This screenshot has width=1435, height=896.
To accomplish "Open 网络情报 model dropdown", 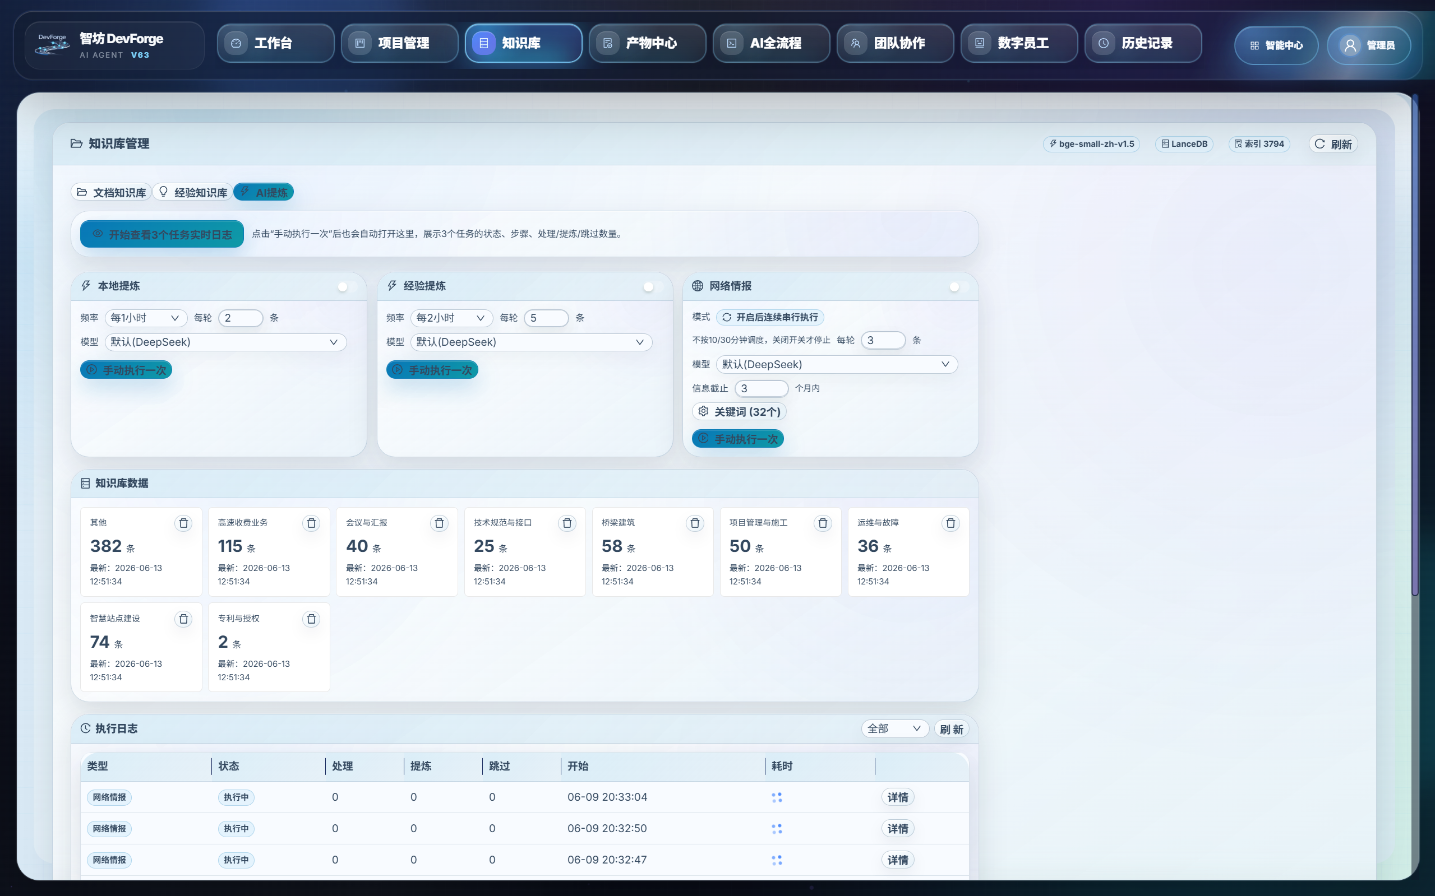I will coord(837,364).
